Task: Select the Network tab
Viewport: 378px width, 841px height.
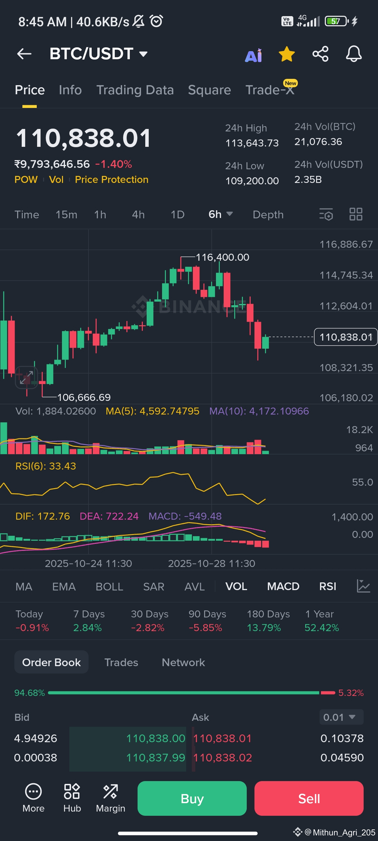Action: (x=183, y=662)
